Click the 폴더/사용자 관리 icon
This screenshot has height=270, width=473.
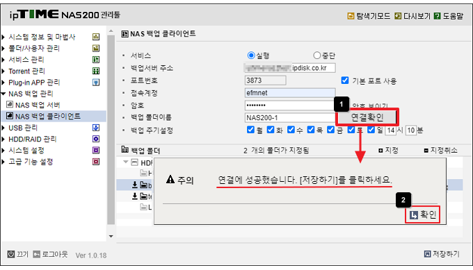[x=96, y=48]
